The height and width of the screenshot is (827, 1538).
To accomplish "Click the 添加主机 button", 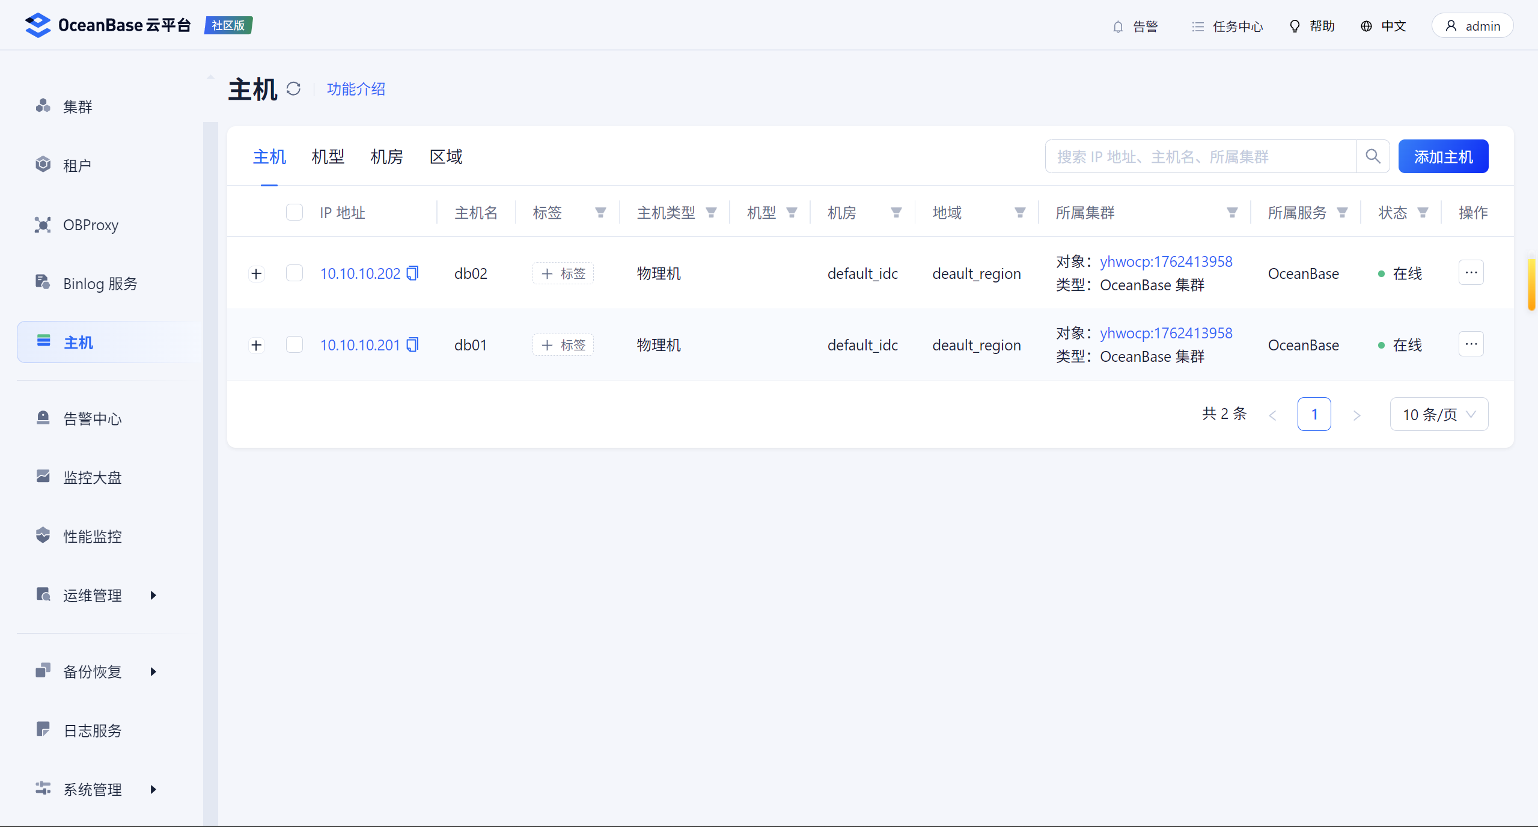I will point(1443,157).
